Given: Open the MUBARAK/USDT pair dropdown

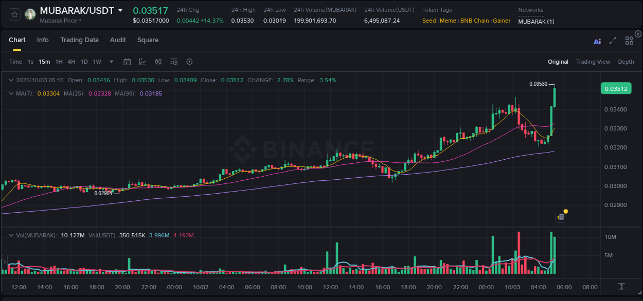Looking at the screenshot, I should 120,10.
